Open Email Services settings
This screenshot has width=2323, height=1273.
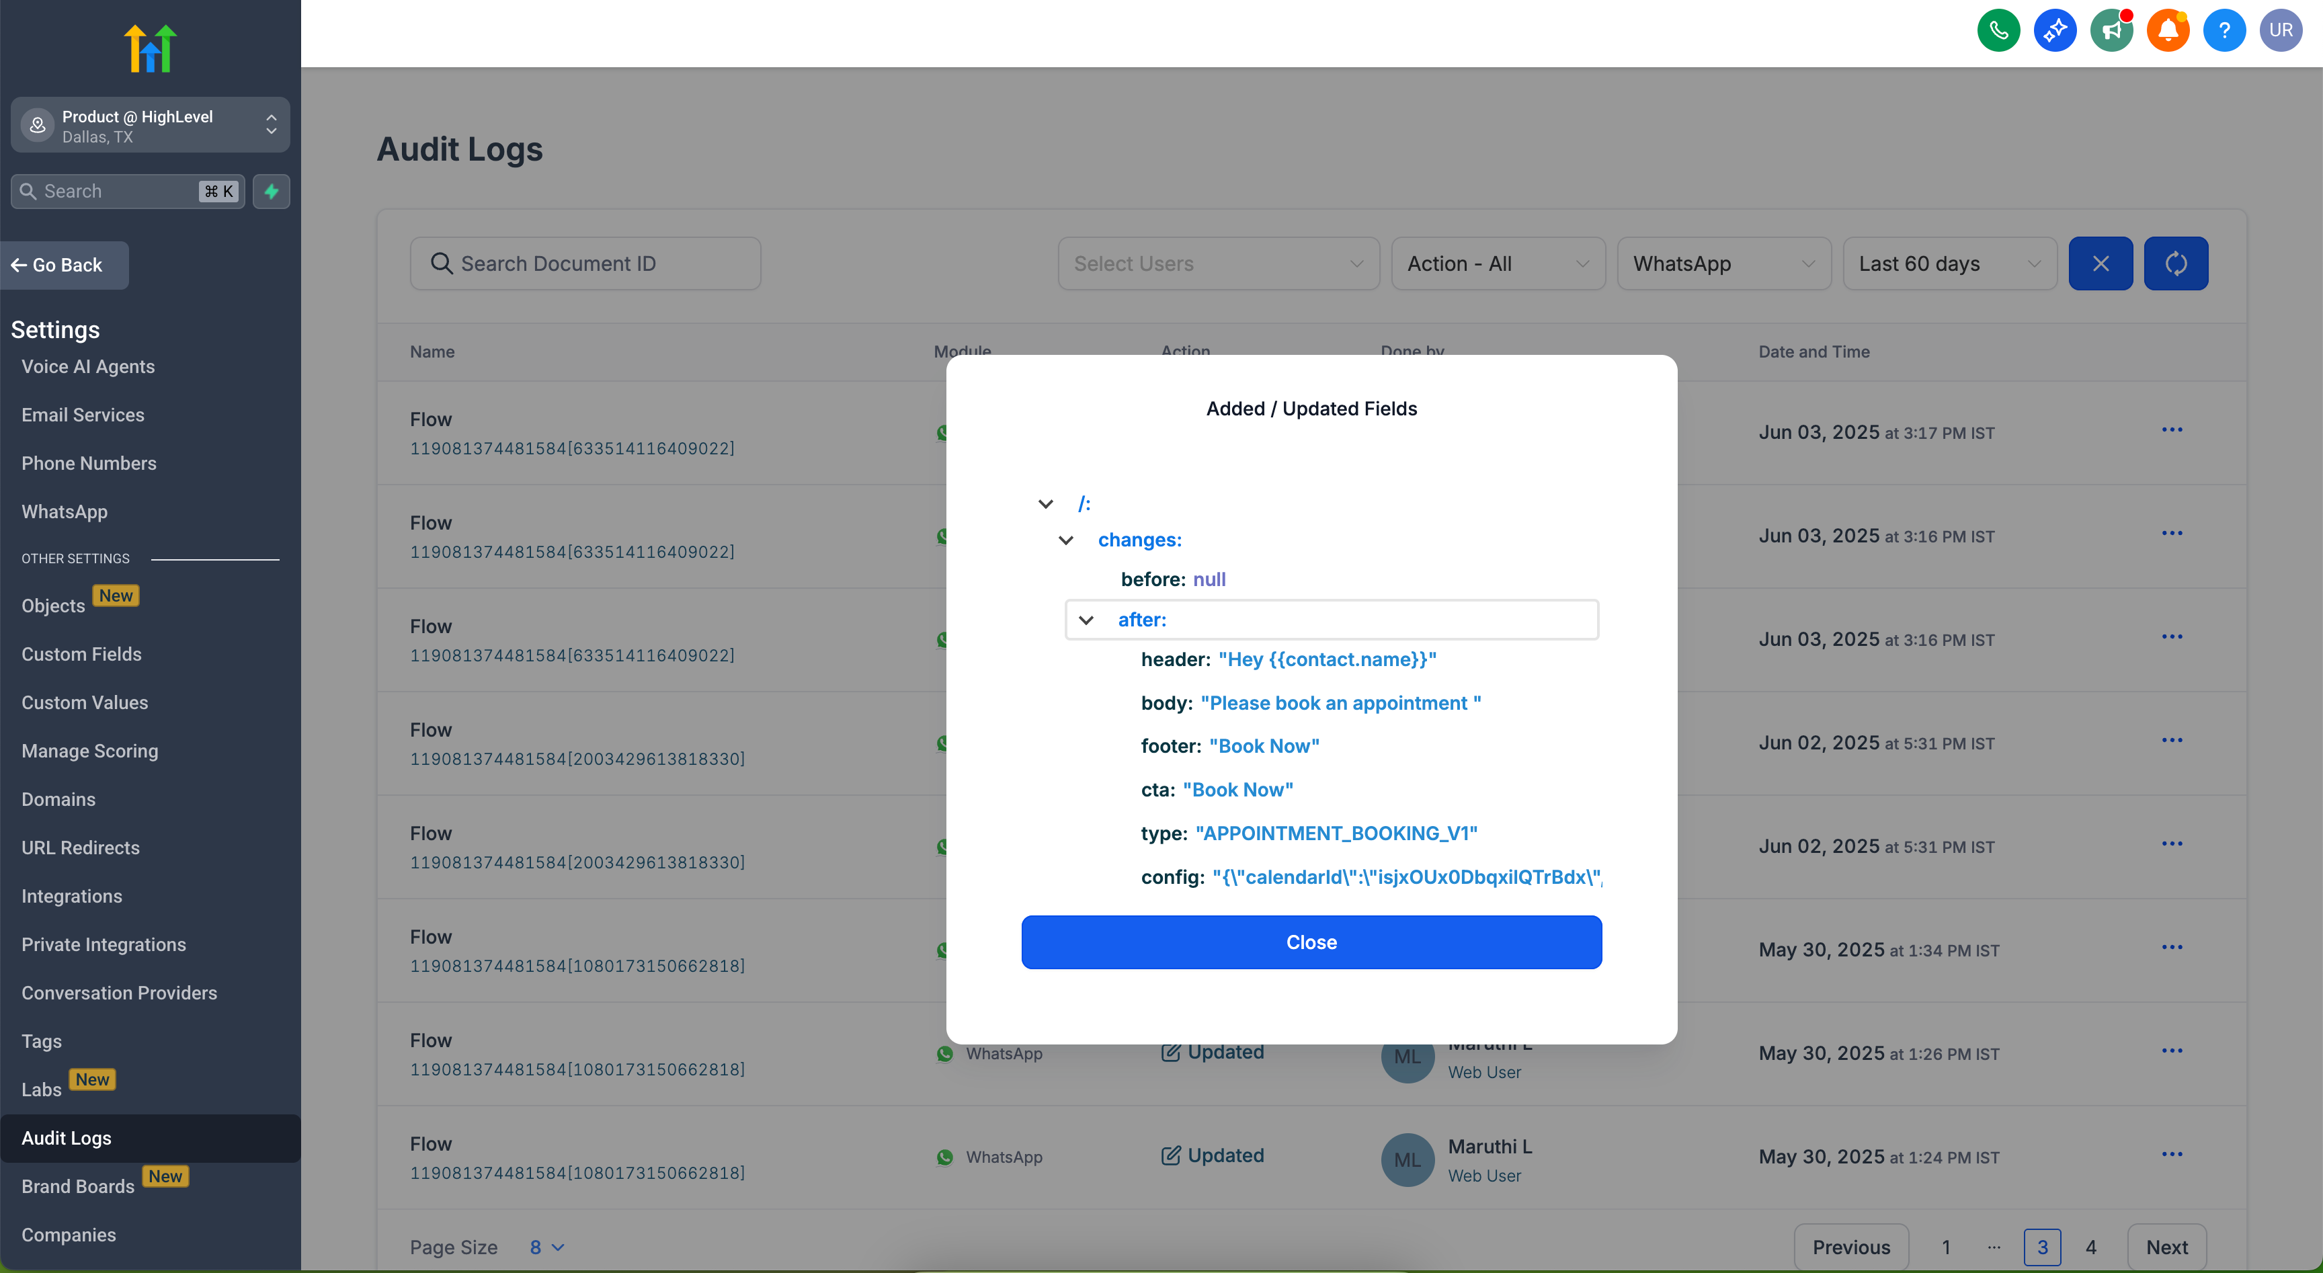(x=83, y=415)
